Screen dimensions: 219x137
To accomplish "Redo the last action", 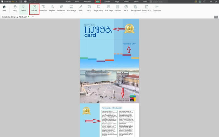I will (x=35, y=2).
